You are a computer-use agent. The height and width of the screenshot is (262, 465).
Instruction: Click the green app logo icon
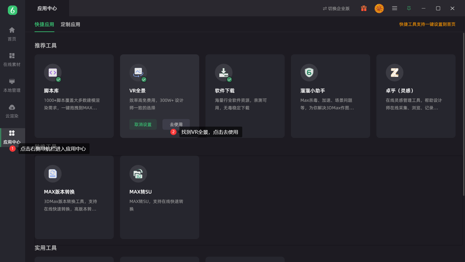[x=13, y=10]
